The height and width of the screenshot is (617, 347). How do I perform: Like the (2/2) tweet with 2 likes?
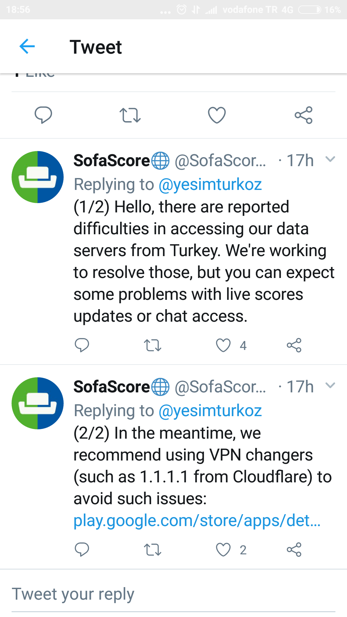pos(223,550)
